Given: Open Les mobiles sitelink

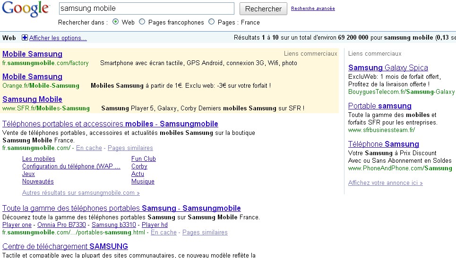Looking at the screenshot, I should tap(39, 159).
